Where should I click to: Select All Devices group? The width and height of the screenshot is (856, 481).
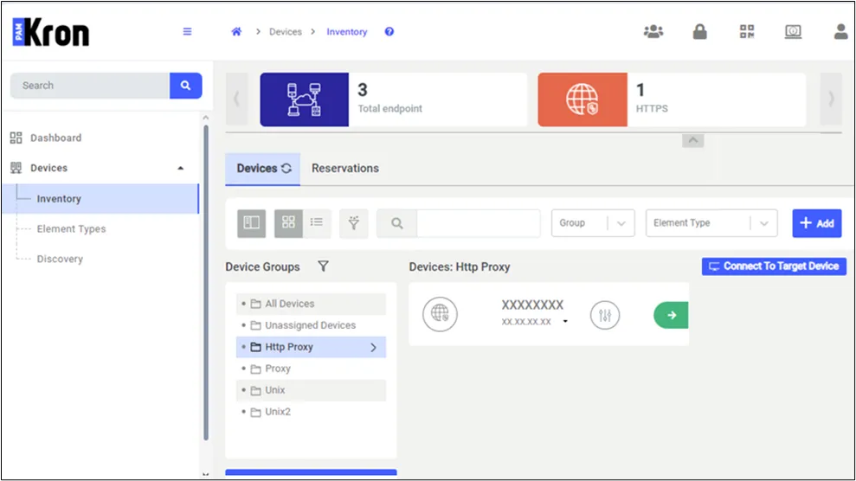tap(311, 304)
